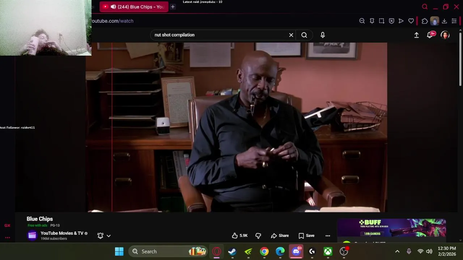Click the system tray microphone icon
The width and height of the screenshot is (463, 260).
409,251
